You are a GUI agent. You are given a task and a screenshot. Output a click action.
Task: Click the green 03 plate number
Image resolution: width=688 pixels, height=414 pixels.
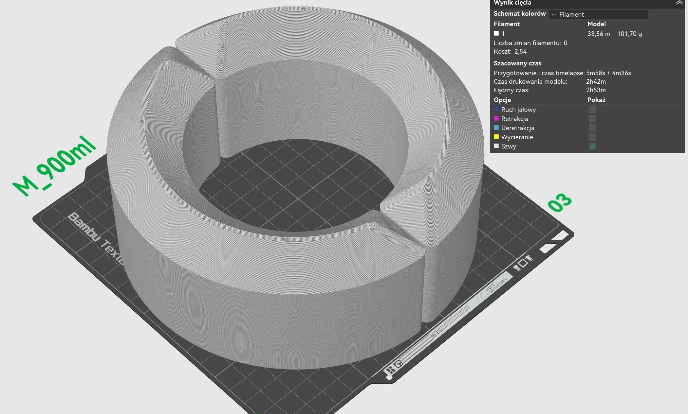(x=560, y=202)
